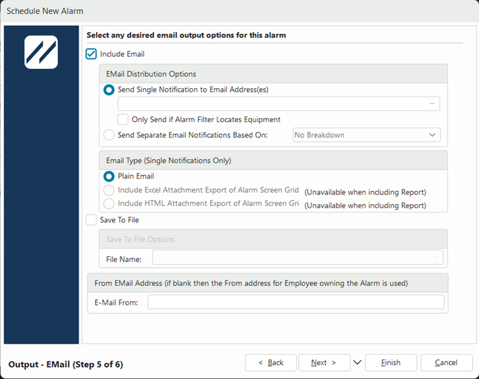Click the Schedule New Alarm window title
The width and height of the screenshot is (479, 379).
tap(45, 11)
